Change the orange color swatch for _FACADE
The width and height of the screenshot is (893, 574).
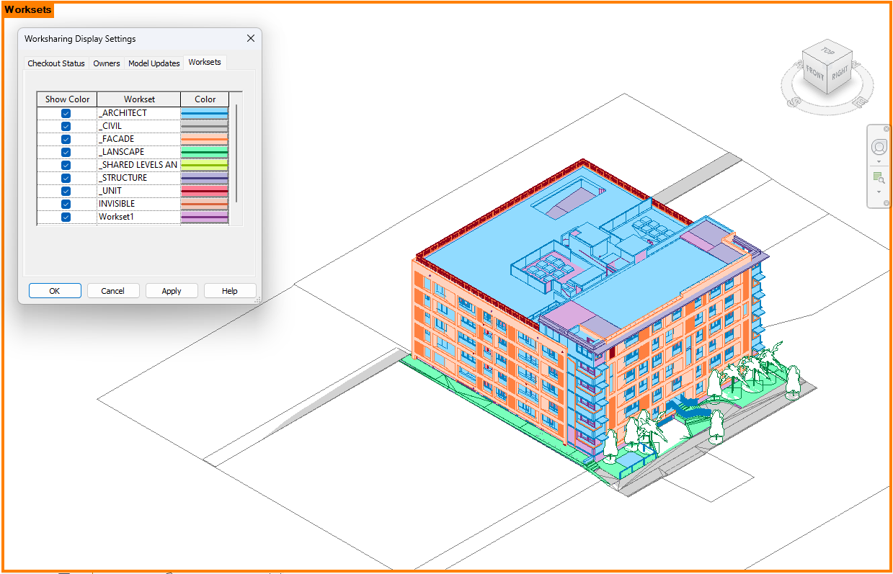click(x=205, y=139)
